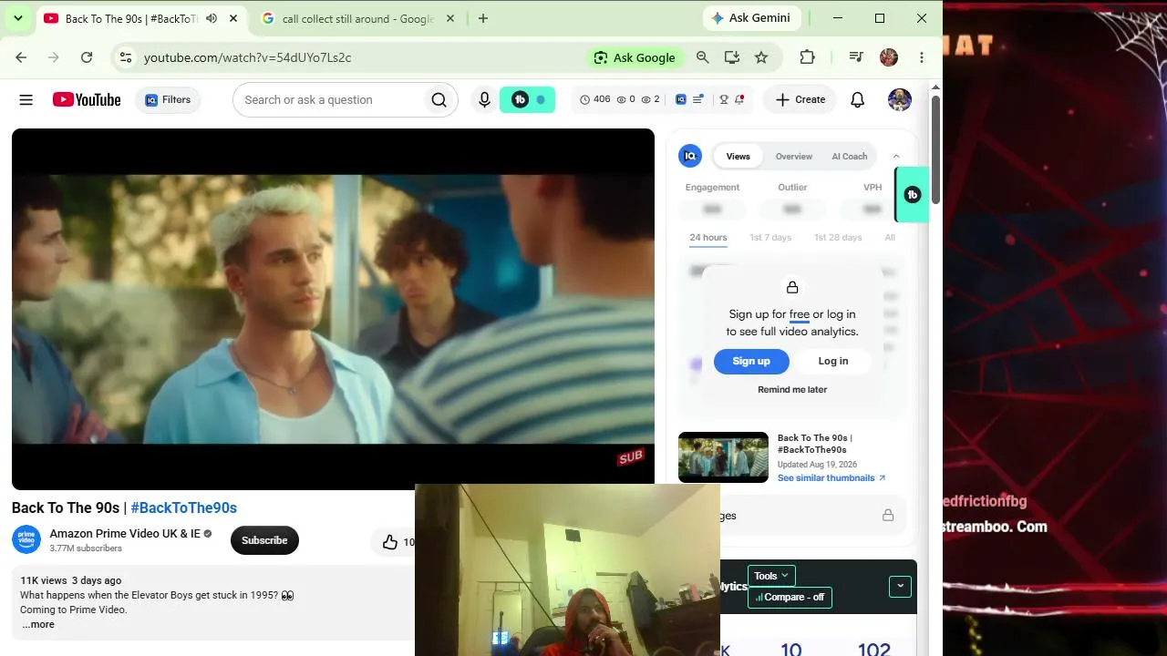
Task: Click the Chrome address bar URL
Action: [x=247, y=57]
